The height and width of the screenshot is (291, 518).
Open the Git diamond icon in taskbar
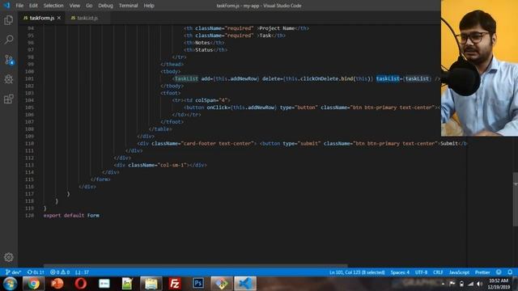click(222, 284)
